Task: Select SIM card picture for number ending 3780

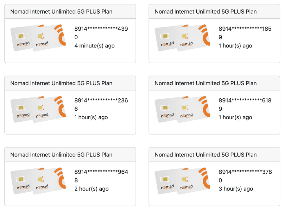Action: pyautogui.click(x=183, y=181)
